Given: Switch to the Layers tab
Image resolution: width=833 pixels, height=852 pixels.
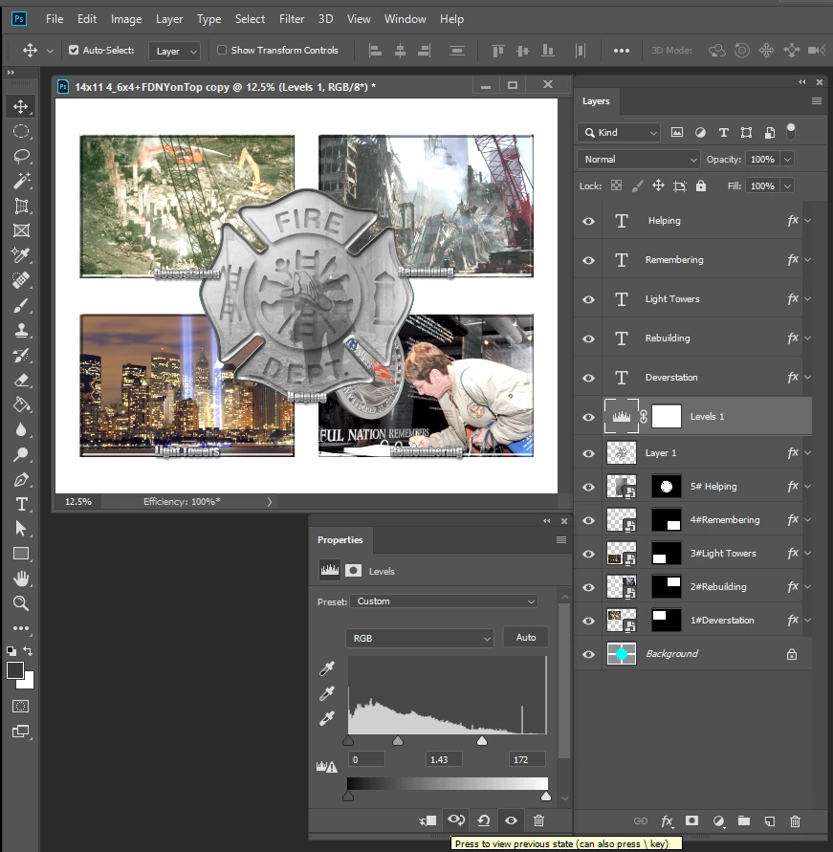Looking at the screenshot, I should pyautogui.click(x=596, y=101).
